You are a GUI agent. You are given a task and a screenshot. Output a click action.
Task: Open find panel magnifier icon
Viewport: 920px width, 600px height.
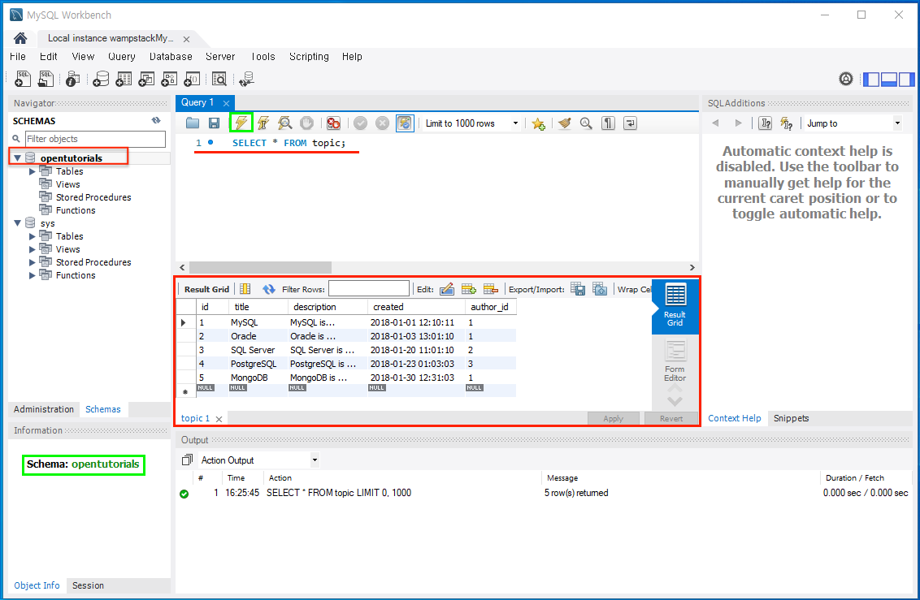586,123
